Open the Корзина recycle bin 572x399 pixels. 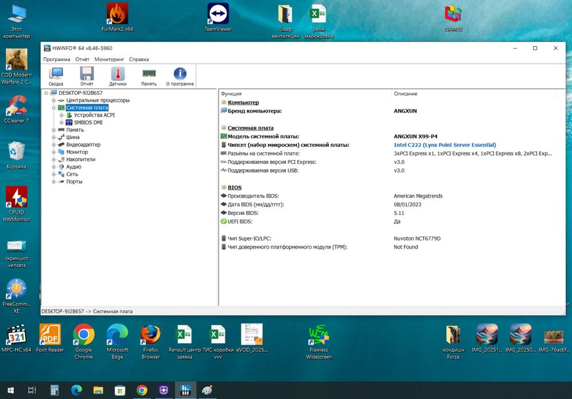coord(17,155)
